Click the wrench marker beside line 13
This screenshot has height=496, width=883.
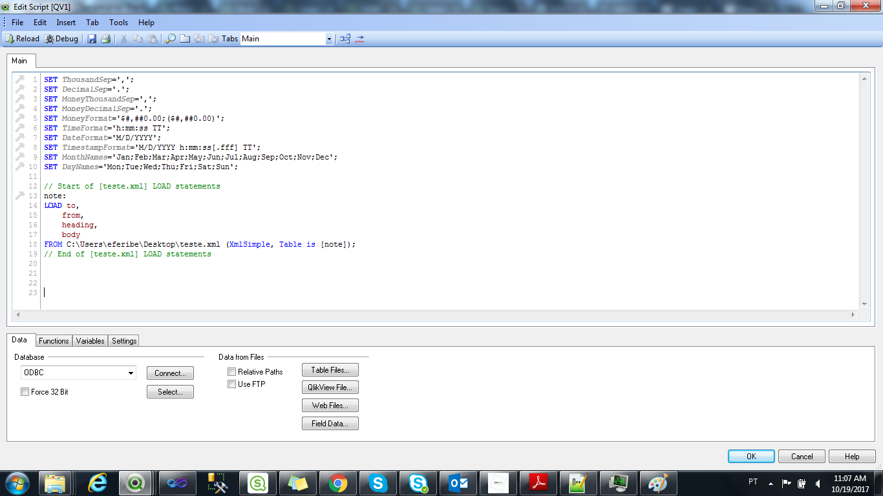[19, 196]
